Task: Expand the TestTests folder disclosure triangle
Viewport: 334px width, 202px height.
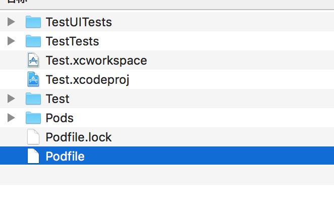Action: 11,41
